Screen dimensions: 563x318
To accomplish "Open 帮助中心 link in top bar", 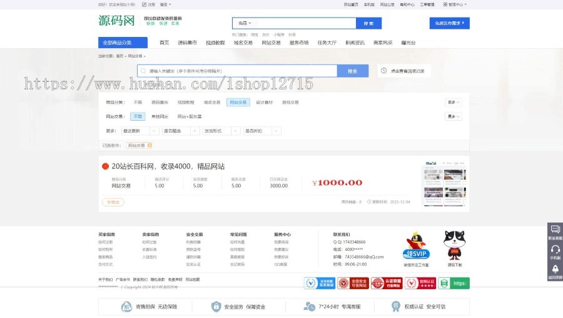I will (x=407, y=4).
